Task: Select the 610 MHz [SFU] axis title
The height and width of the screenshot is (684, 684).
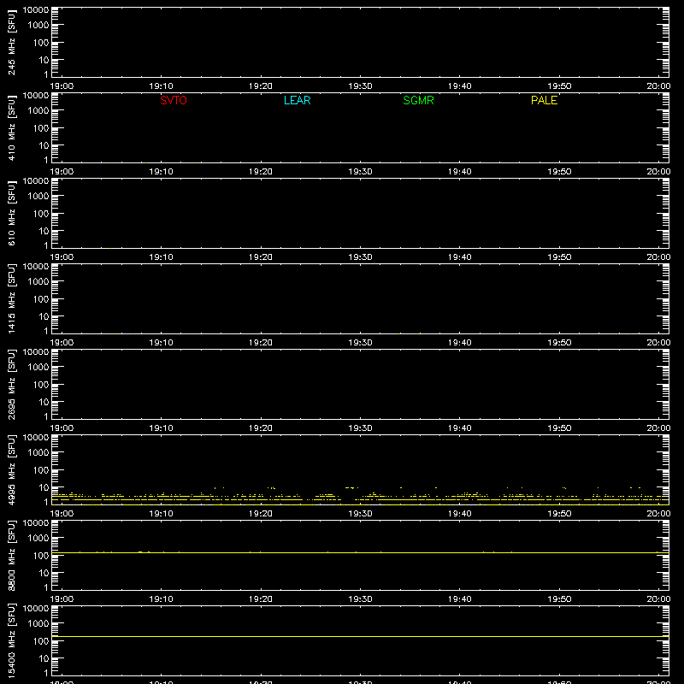Action: point(11,213)
